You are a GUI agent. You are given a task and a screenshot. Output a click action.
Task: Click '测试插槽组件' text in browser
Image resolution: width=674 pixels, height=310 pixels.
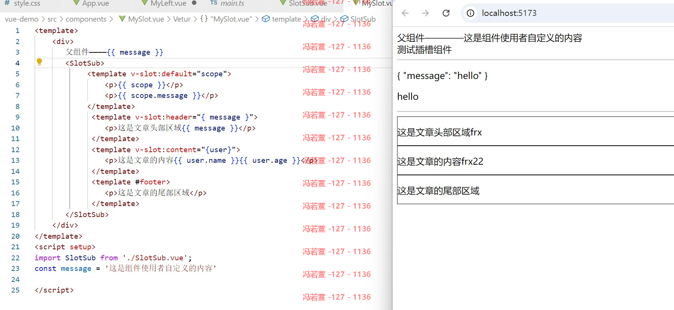click(424, 50)
